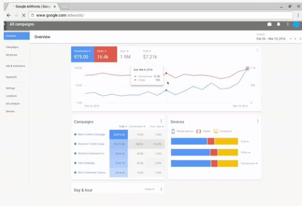
Task: Open the Women's Outerwear campaign link
Action: point(91,153)
